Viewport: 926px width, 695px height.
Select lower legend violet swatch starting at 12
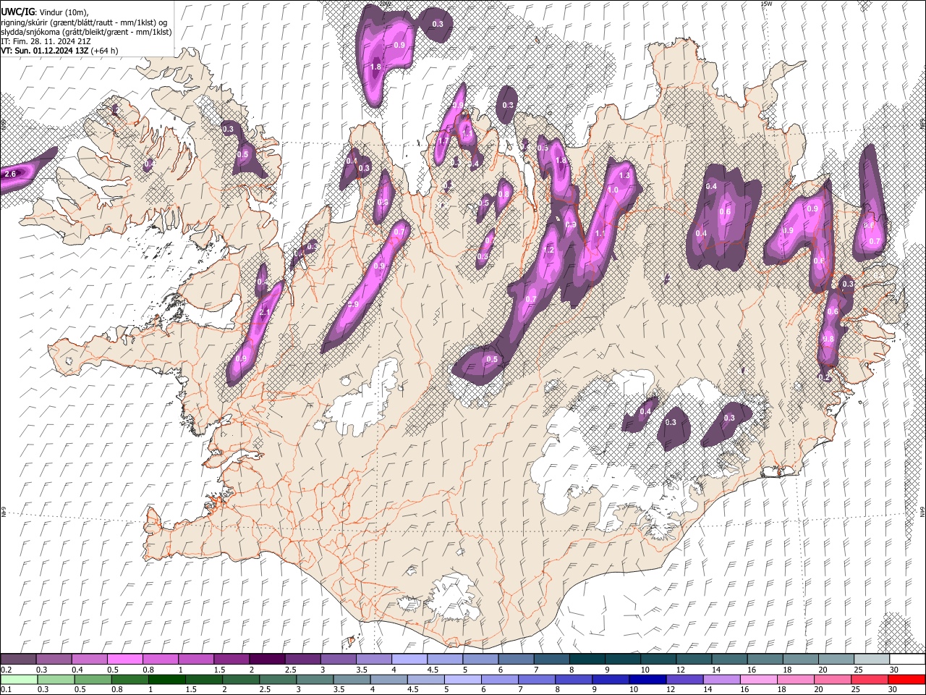pyautogui.click(x=684, y=680)
